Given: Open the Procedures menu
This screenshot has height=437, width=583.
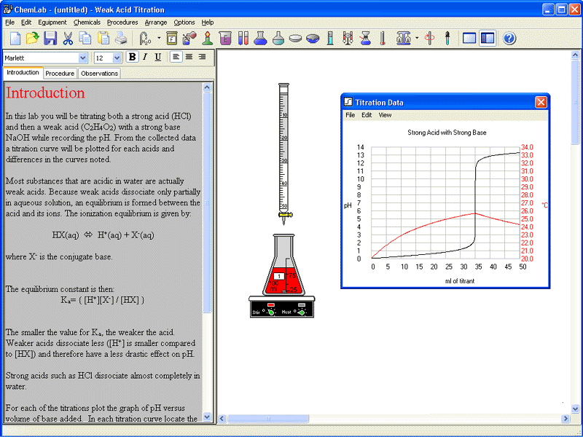Looking at the screenshot, I should coord(122,23).
